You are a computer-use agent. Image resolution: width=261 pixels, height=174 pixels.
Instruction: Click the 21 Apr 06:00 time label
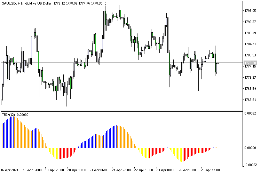99,170
